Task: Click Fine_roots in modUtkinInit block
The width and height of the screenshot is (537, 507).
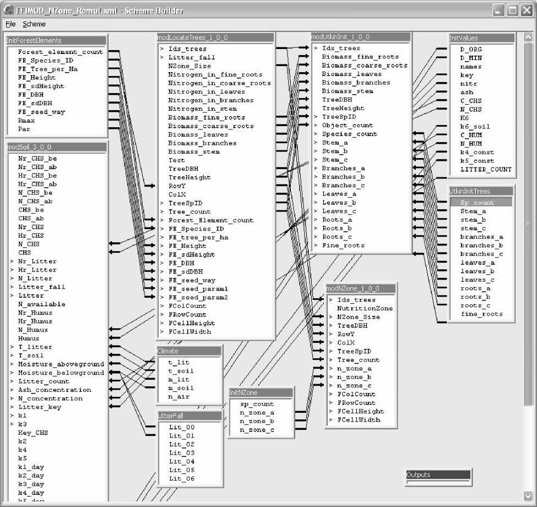Action: coord(343,245)
